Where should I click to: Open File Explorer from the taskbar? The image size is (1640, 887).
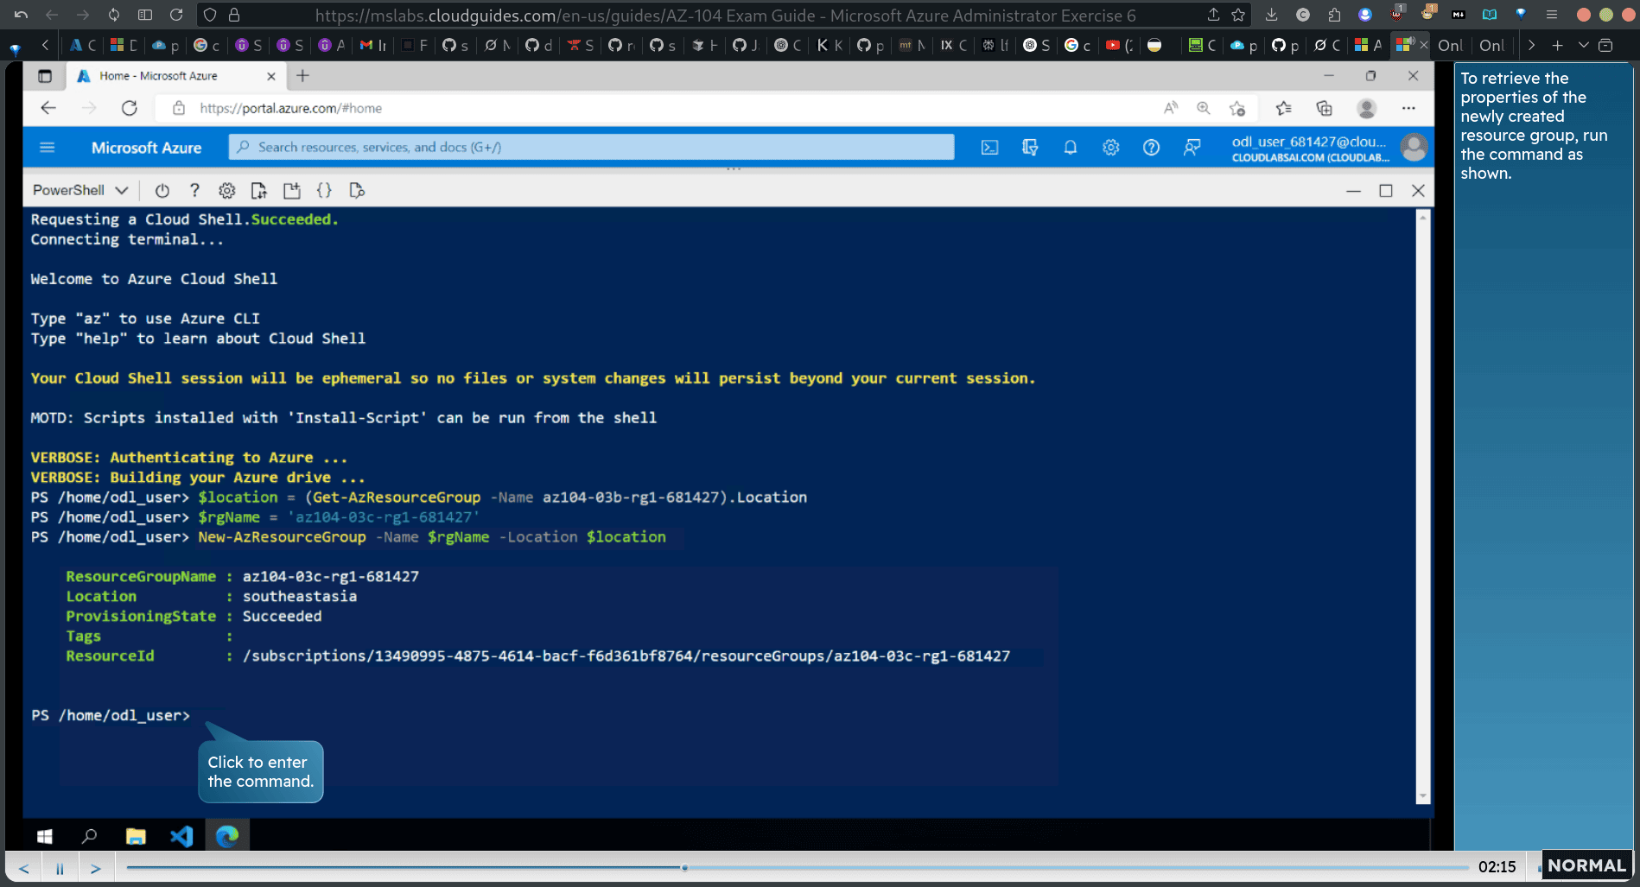click(136, 836)
